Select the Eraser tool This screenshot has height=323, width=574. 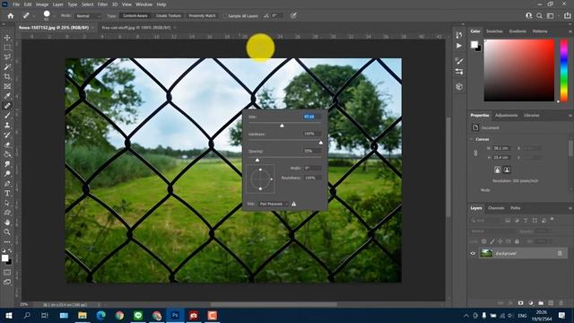[x=7, y=144]
